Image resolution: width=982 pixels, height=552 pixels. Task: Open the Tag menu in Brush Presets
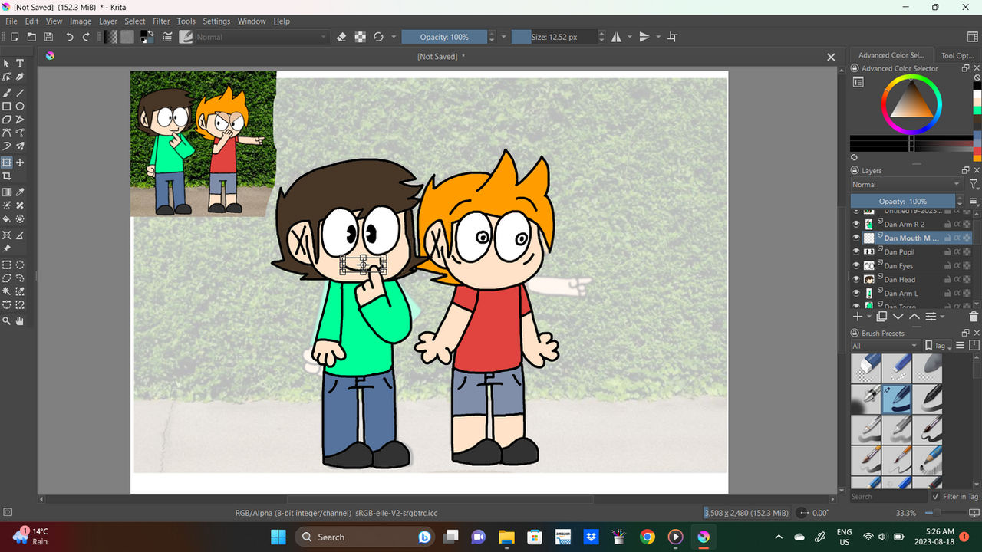click(938, 346)
